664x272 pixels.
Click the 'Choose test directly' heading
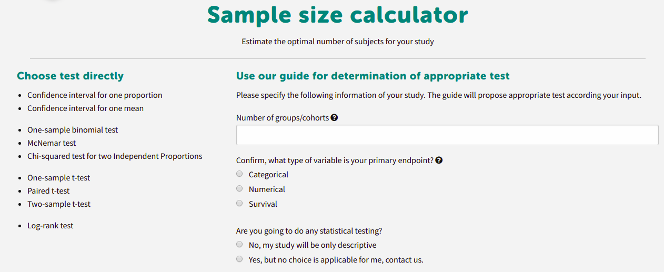pyautogui.click(x=70, y=76)
